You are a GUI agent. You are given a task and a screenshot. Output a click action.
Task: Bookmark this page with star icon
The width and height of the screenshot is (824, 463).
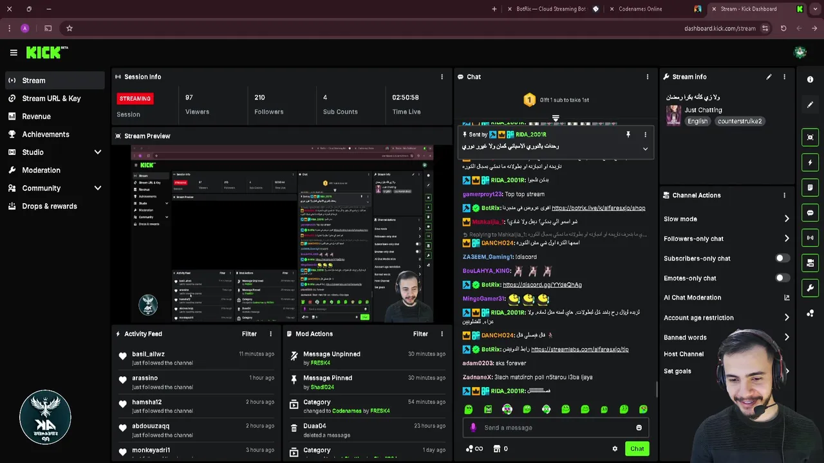tap(70, 28)
